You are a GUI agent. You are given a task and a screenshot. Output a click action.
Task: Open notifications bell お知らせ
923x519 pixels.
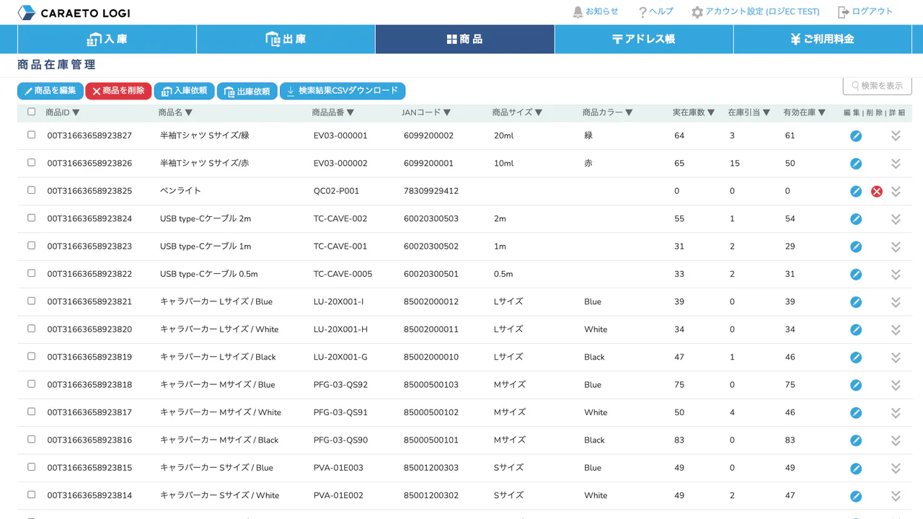(596, 12)
